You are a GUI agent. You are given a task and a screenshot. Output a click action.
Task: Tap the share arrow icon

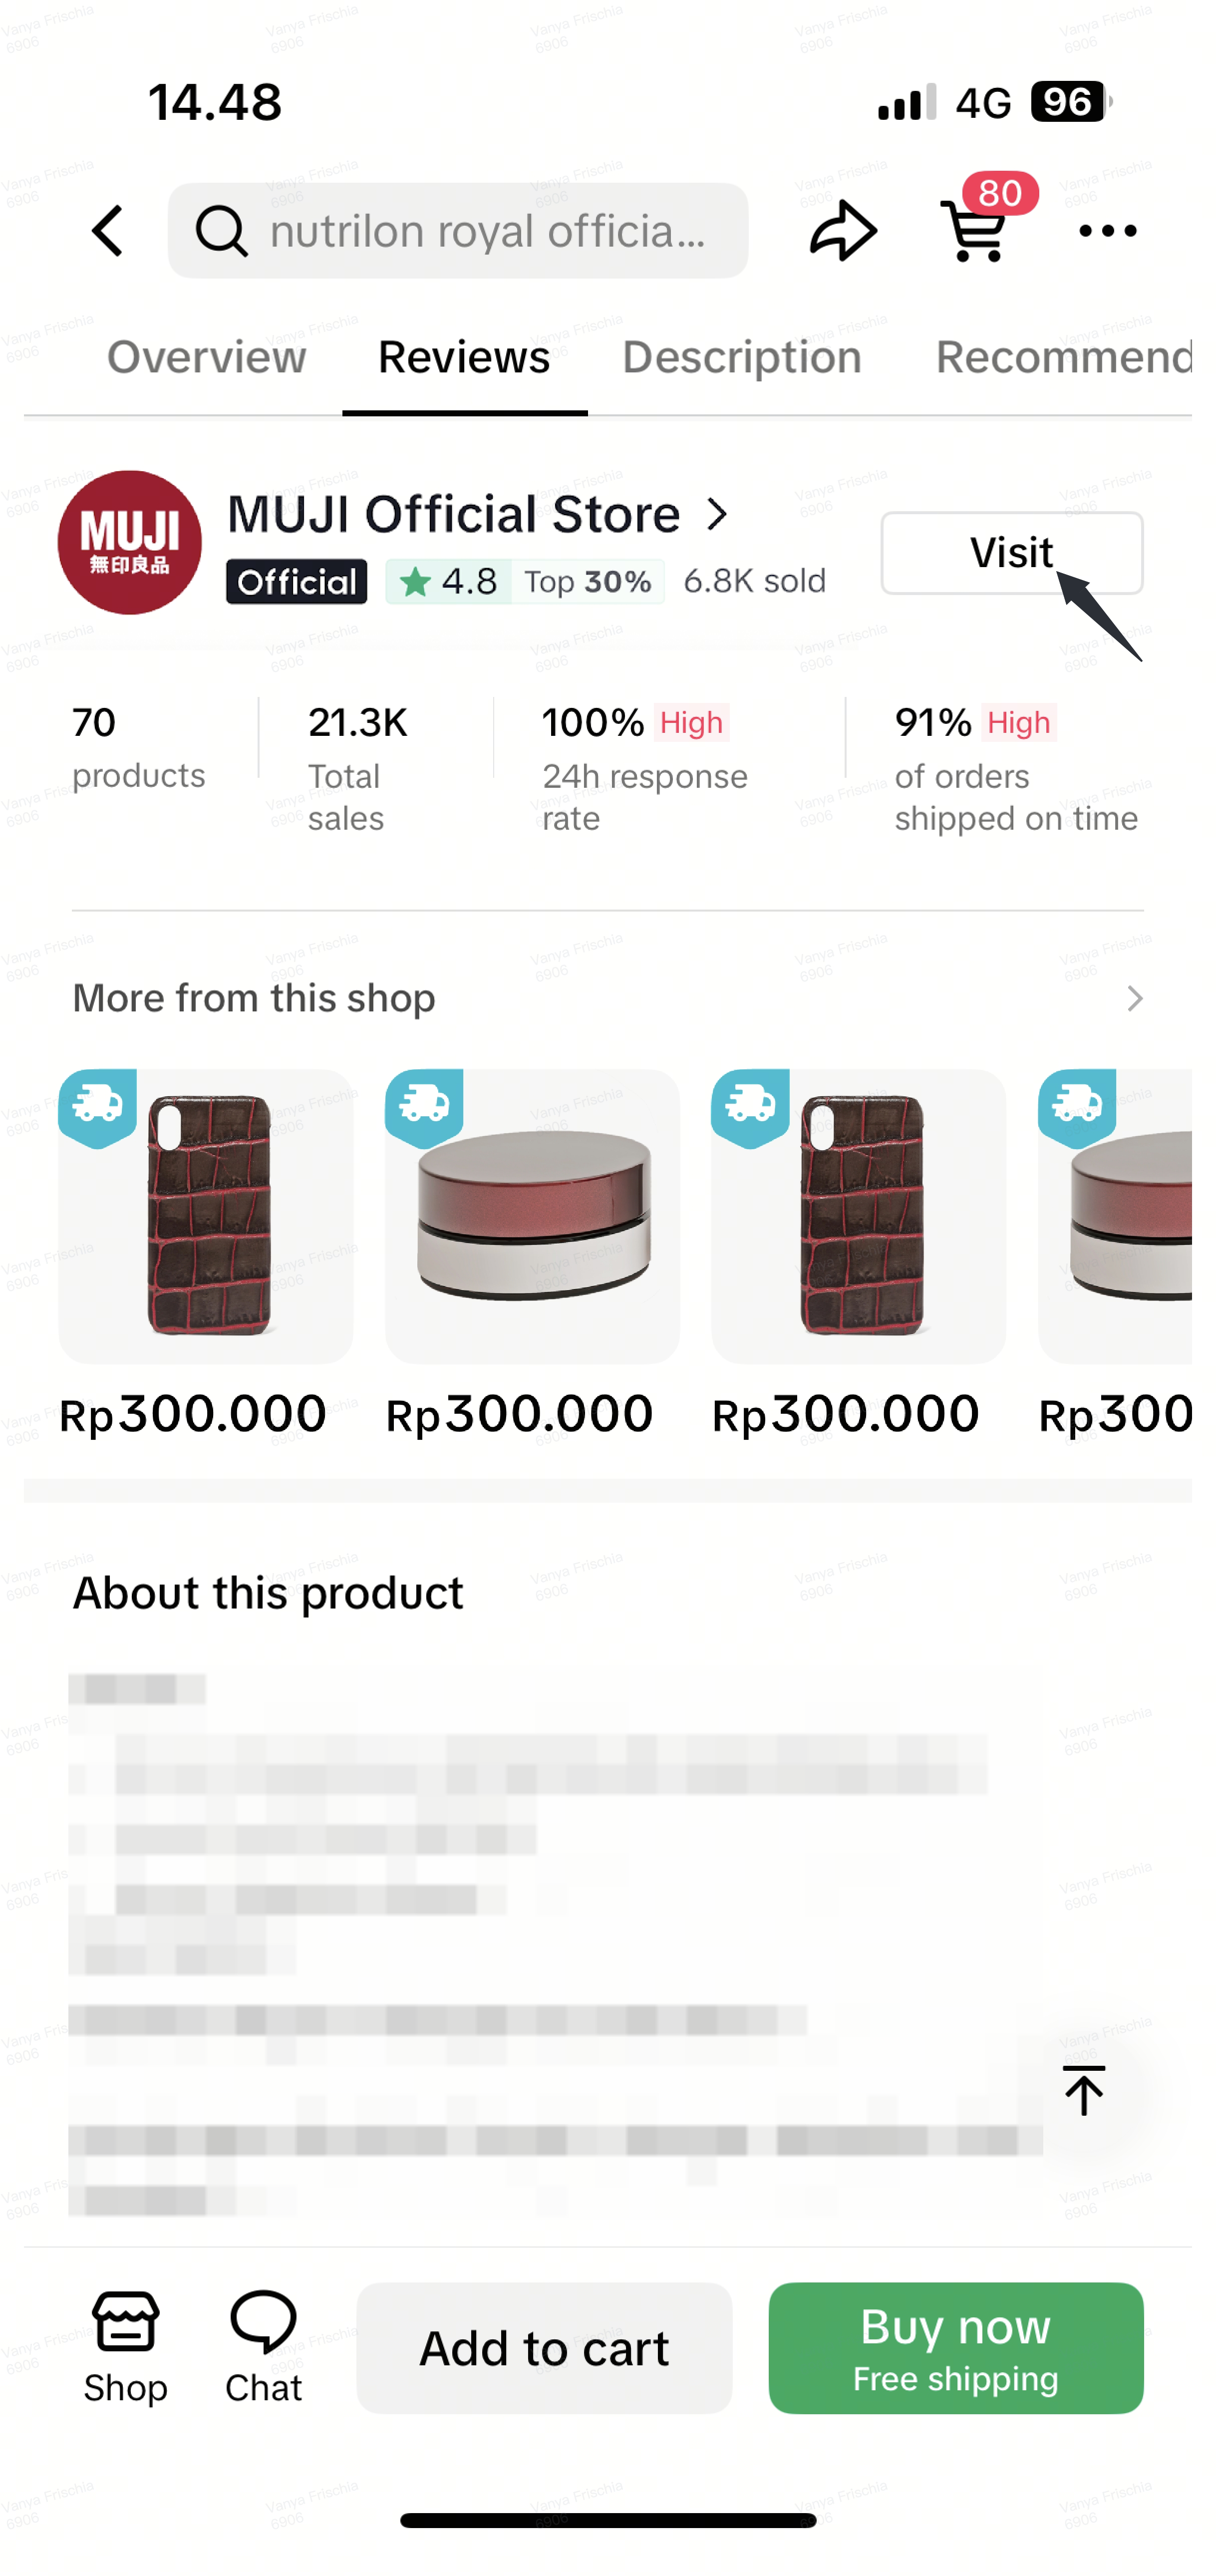tap(843, 231)
